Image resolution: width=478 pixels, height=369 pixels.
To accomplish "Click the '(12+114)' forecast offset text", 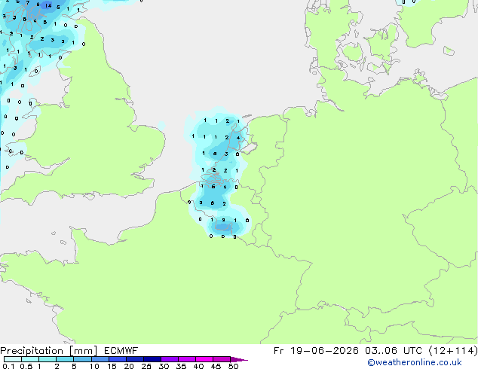I will 453,351.
